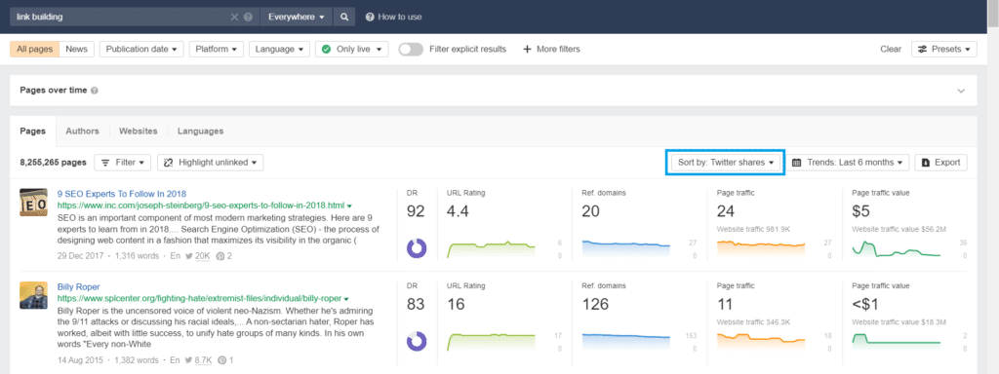The height and width of the screenshot is (374, 999).
Task: Click calendar icon in Trends selector
Action: (796, 163)
